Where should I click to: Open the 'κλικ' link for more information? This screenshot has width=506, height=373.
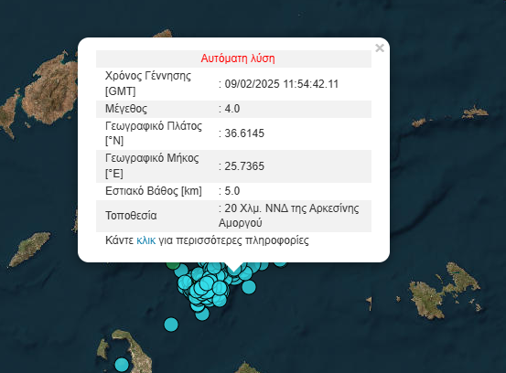click(x=145, y=240)
